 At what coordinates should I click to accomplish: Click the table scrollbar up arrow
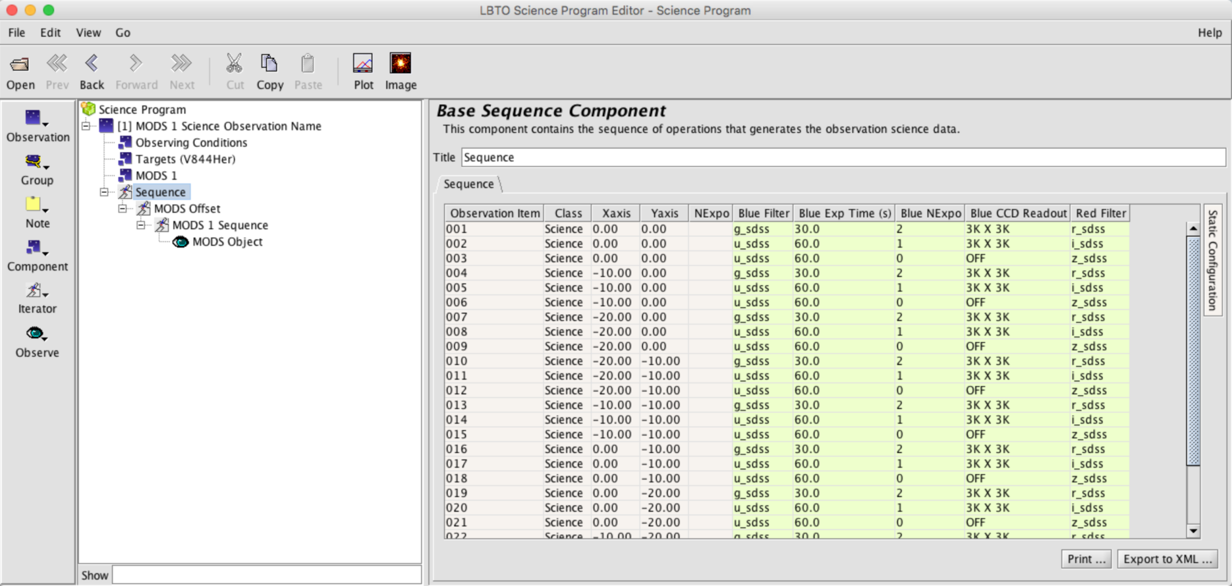tap(1193, 229)
